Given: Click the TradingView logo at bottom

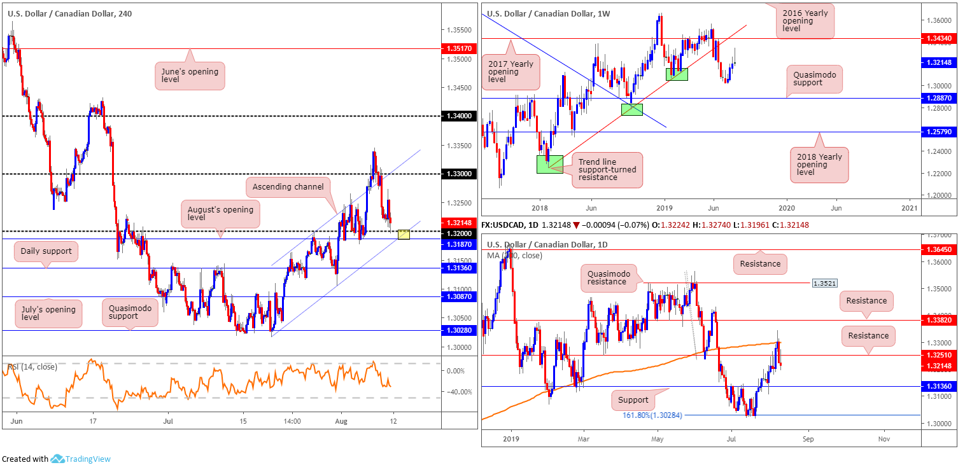Looking at the screenshot, I should click(x=81, y=459).
